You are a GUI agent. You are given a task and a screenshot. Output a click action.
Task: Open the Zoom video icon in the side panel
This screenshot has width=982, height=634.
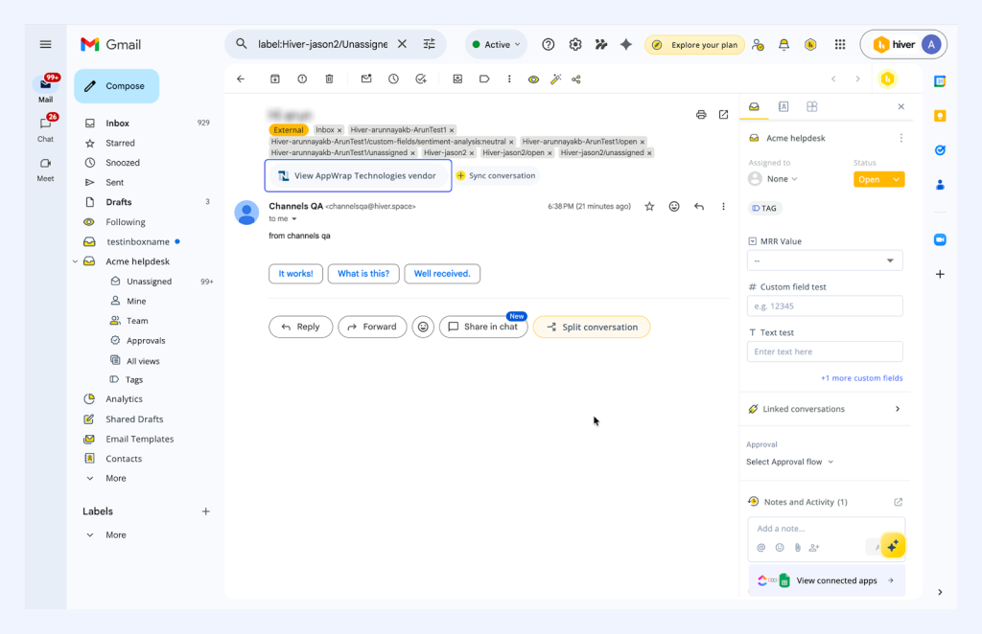coord(940,239)
